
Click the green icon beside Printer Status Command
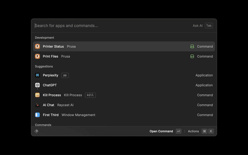click(192, 46)
